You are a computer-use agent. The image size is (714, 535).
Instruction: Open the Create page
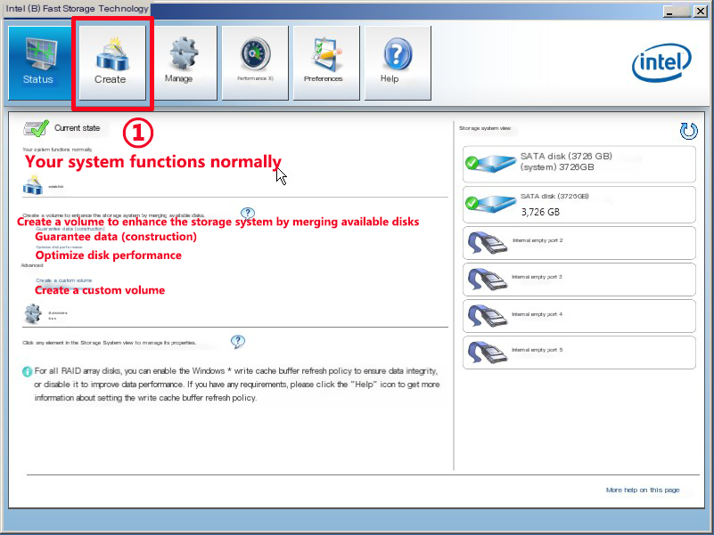click(111, 61)
